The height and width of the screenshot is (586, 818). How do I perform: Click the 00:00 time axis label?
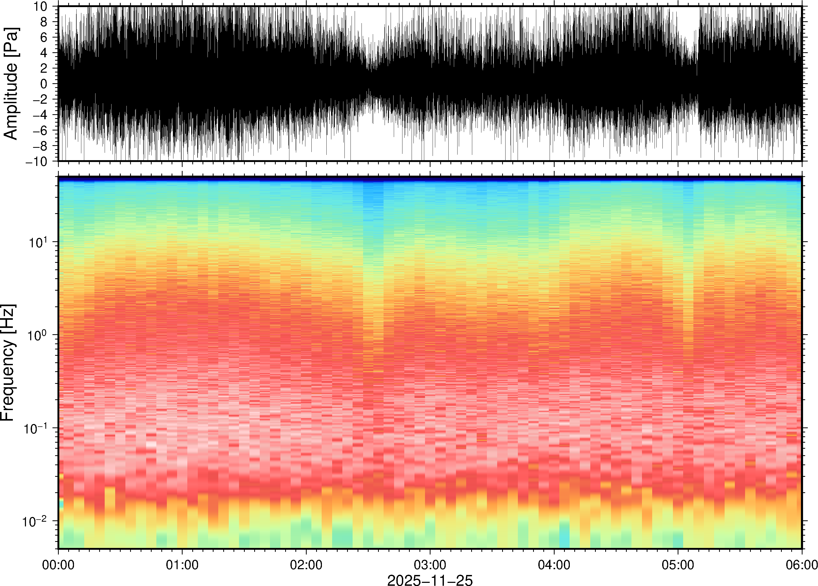[59, 565]
